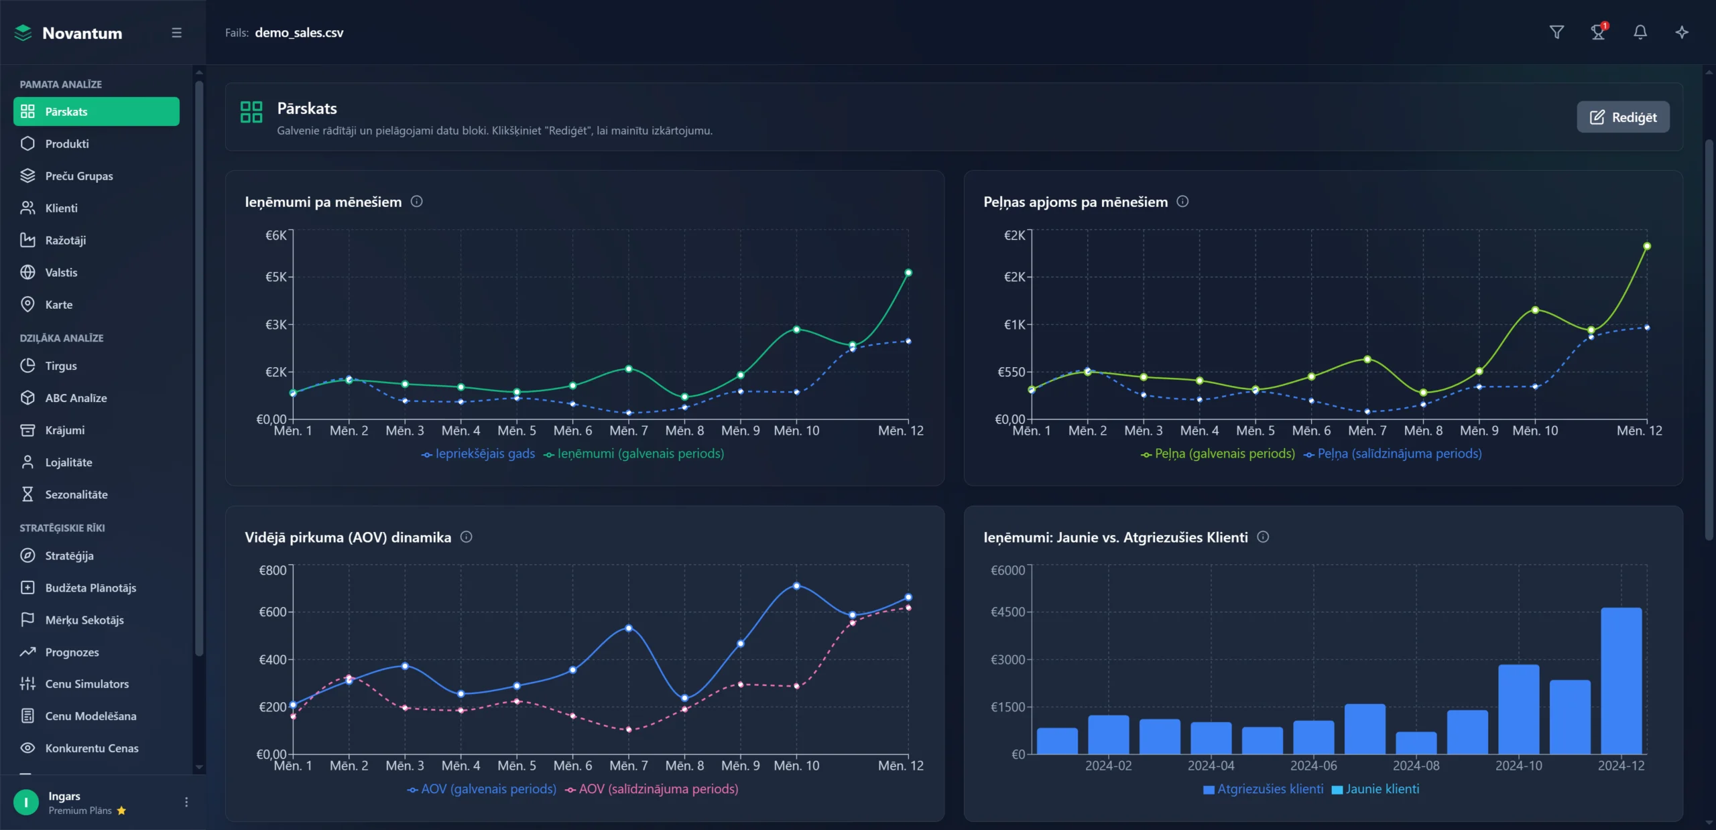1716x830 pixels.
Task: Show info for Peļņas apjoms chart
Action: (x=1182, y=202)
